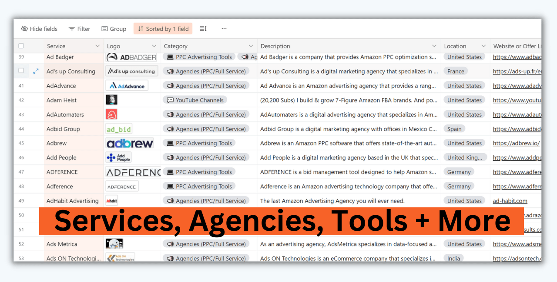Click the Spain location tag
The width and height of the screenshot is (557, 282).
(454, 129)
